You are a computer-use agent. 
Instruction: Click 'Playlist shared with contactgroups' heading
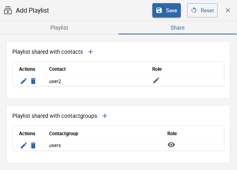[55, 116]
